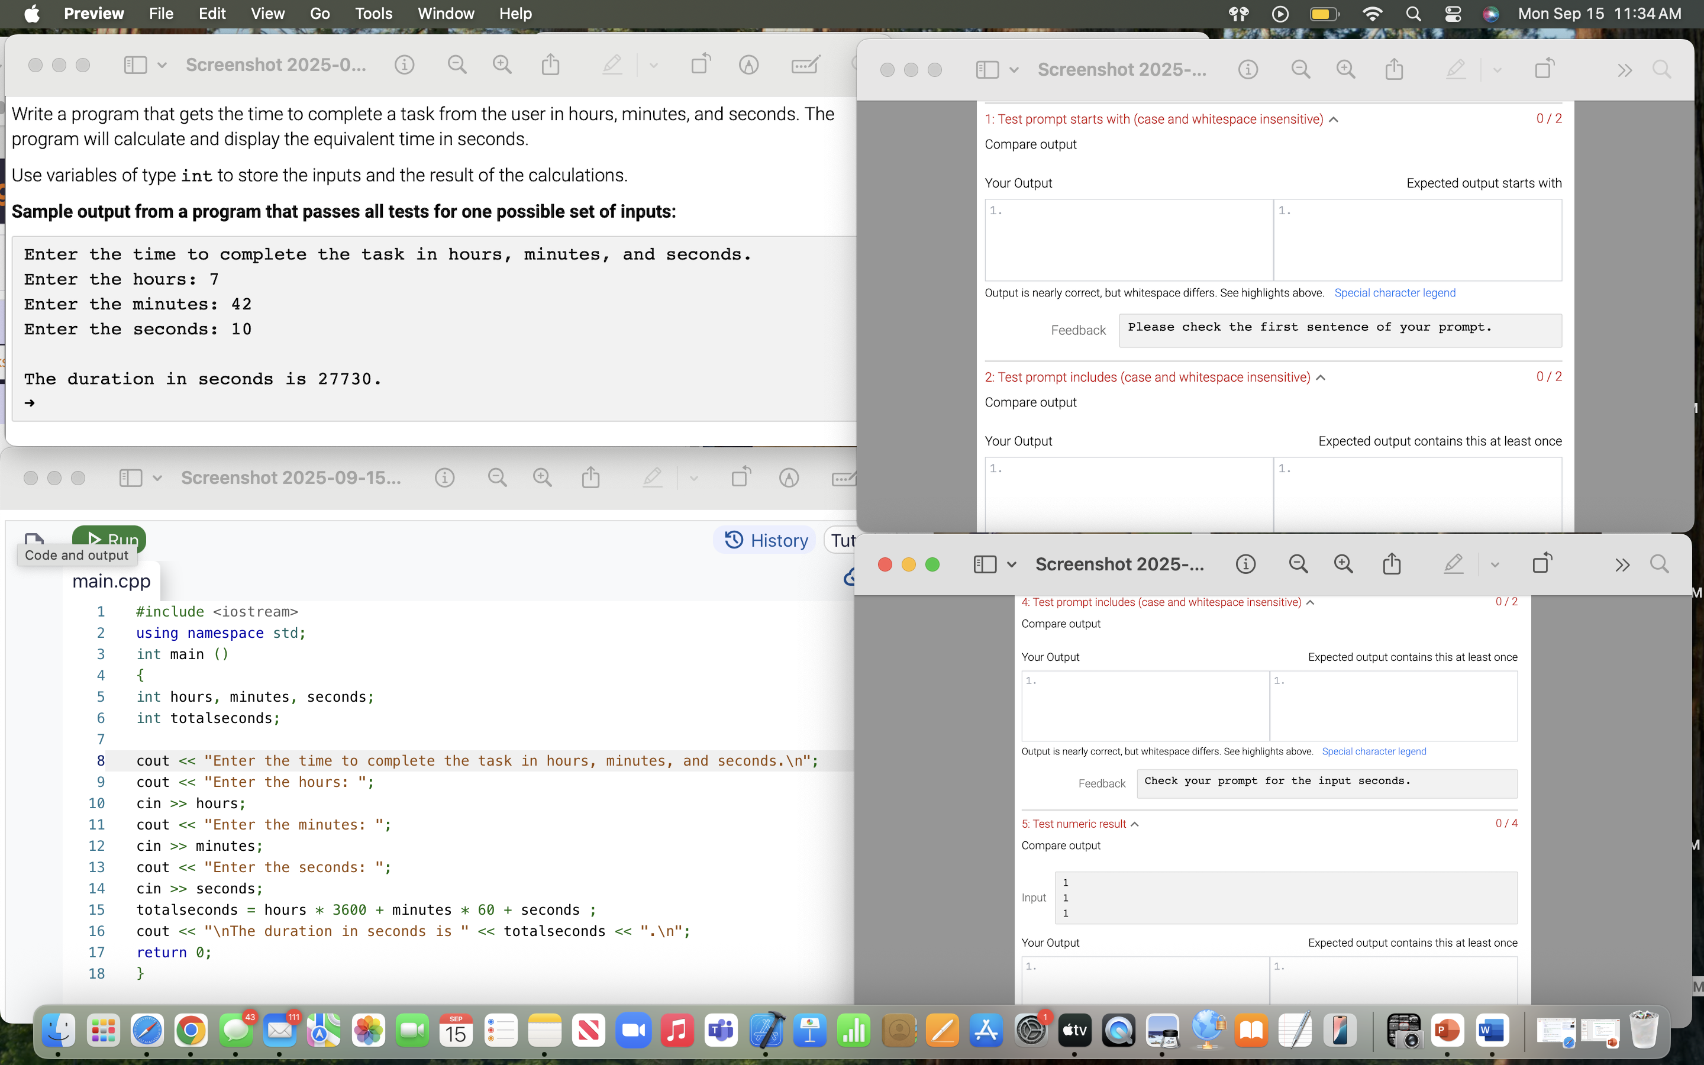1704x1065 pixels.
Task: Open sidebar view dropdown in bottom-left window
Action: click(x=157, y=478)
